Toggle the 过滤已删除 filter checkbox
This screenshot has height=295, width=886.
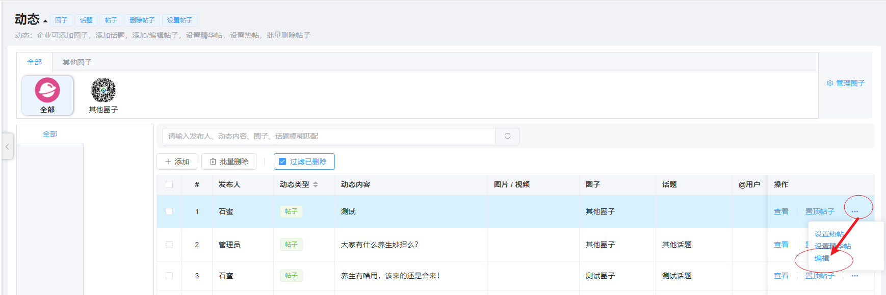point(282,162)
